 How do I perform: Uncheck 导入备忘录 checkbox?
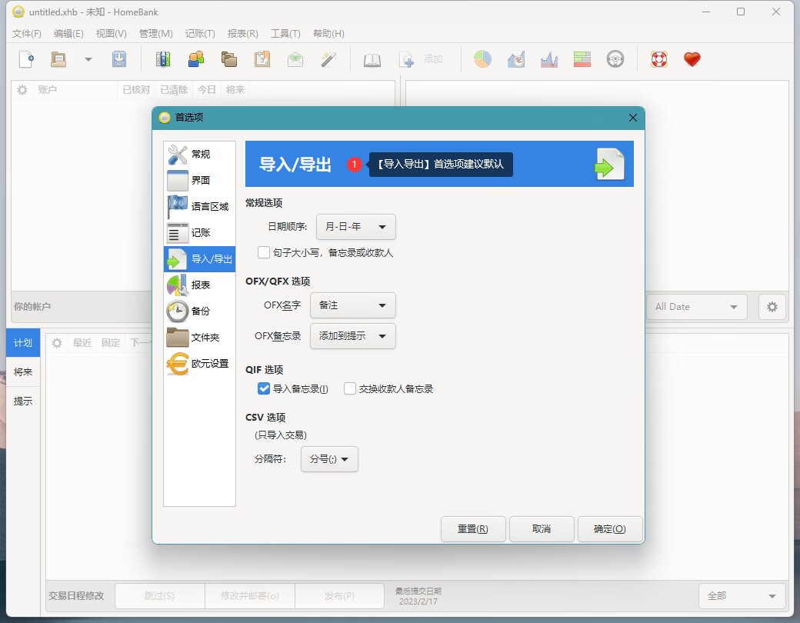pos(264,389)
